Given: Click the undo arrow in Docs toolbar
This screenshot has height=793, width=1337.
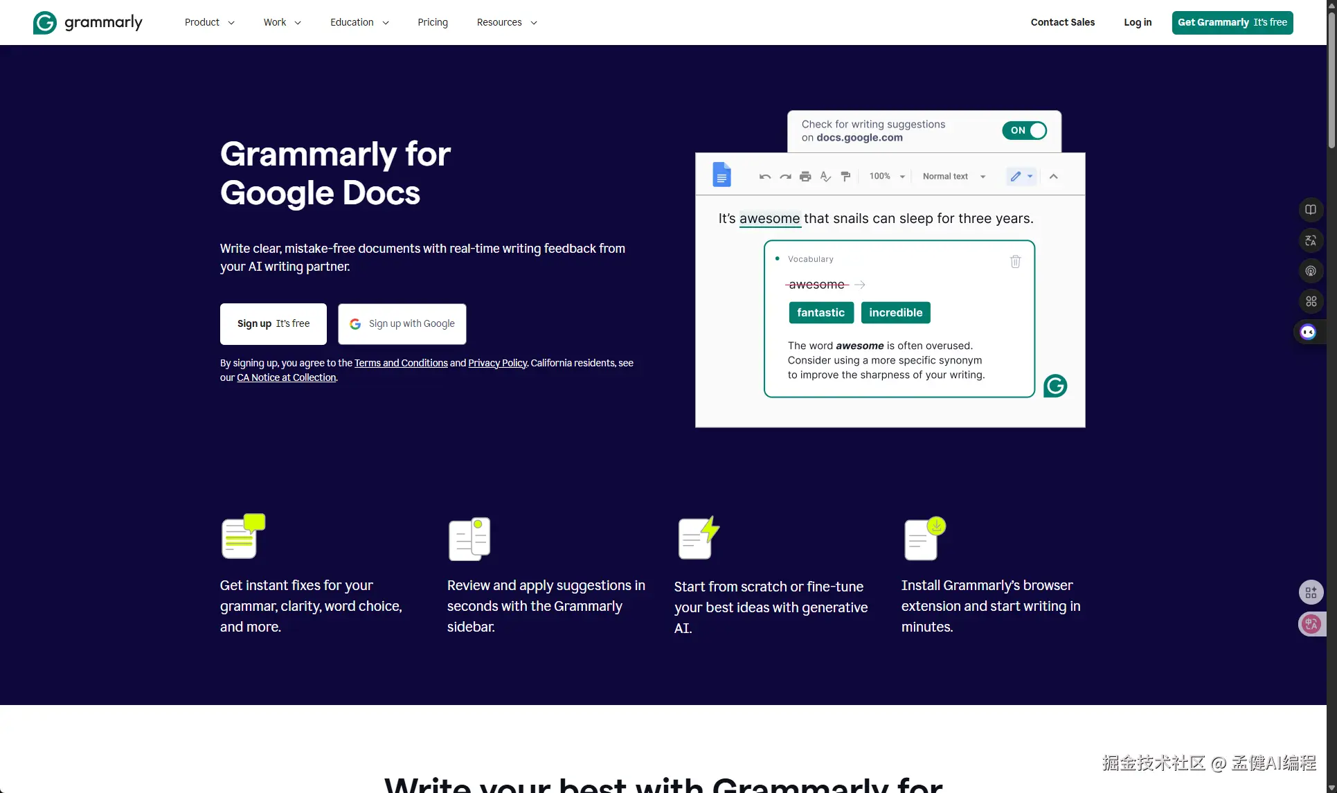Looking at the screenshot, I should click(x=764, y=177).
